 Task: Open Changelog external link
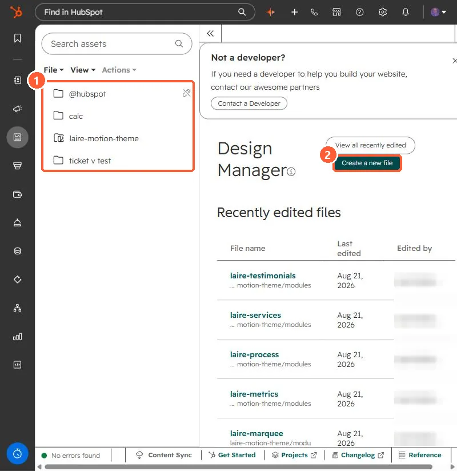click(358, 455)
